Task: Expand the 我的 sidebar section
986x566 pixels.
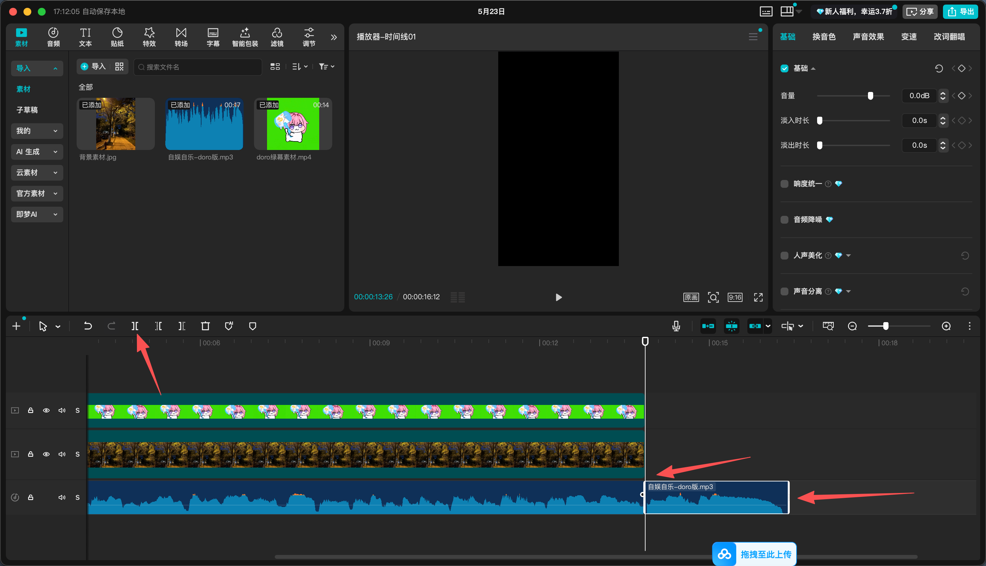Action: [x=37, y=131]
